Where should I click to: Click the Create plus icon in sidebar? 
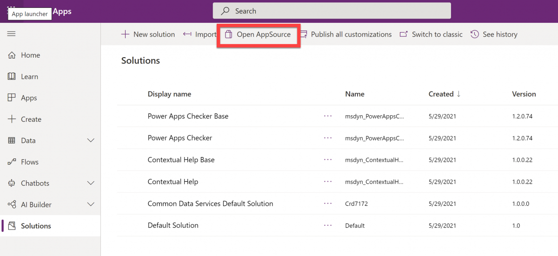coord(12,119)
